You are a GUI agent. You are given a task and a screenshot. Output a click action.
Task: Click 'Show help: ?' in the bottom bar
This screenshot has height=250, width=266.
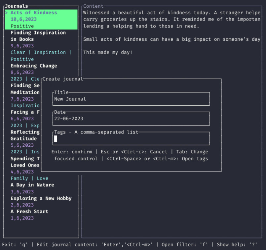click(x=237, y=244)
